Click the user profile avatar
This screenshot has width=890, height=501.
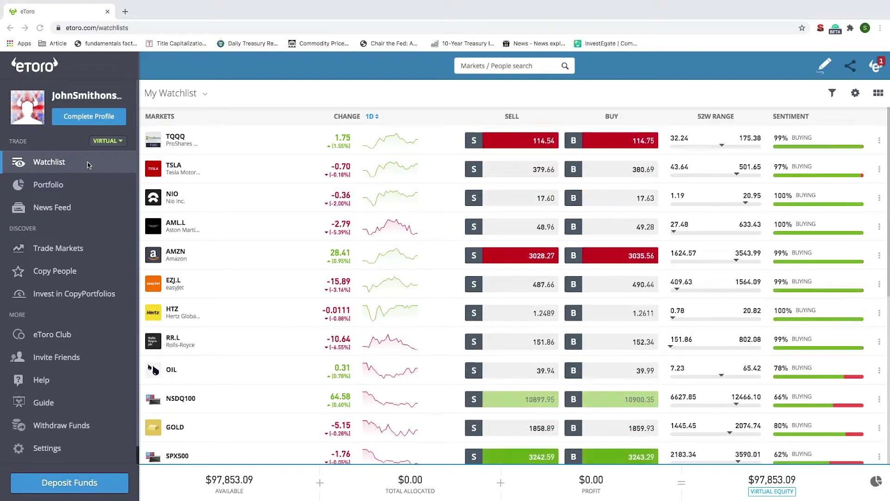[x=27, y=107]
